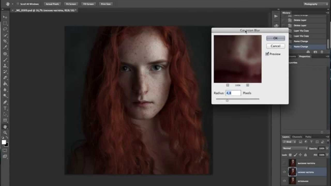331x186 pixels.
Task: Switch to the Channels tab
Action: click(297, 137)
